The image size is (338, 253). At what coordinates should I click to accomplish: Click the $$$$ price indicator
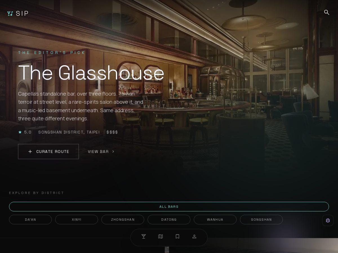(112, 132)
